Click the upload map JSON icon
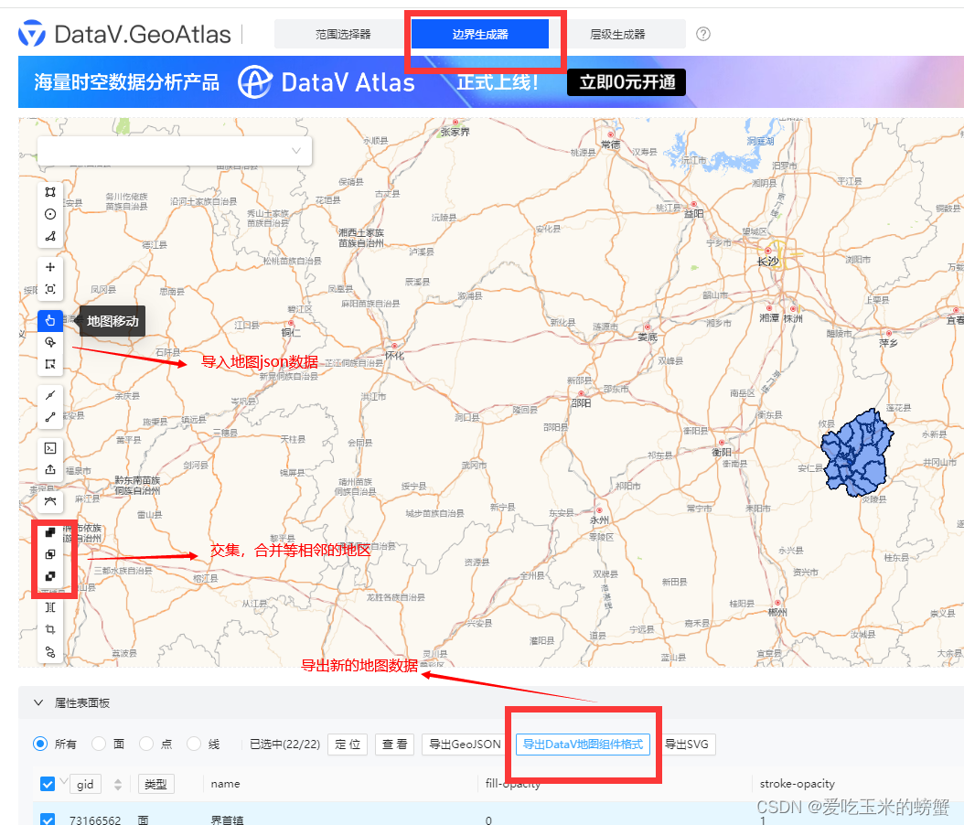Viewport: 964px width, 825px height. tap(50, 470)
